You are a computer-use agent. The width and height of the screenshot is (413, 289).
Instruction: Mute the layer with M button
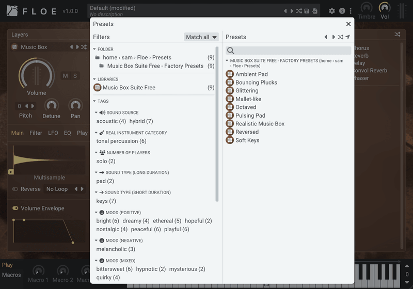tap(66, 76)
